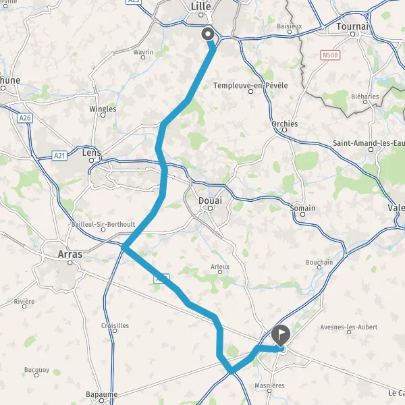Click the A21 motorway shield near Lens
The height and width of the screenshot is (405, 405).
pos(59,156)
